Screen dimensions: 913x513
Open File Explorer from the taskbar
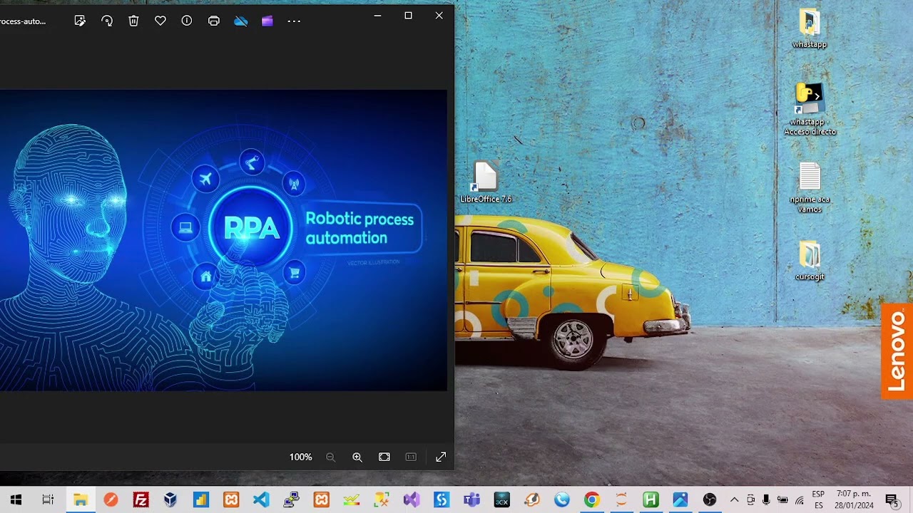click(x=80, y=499)
